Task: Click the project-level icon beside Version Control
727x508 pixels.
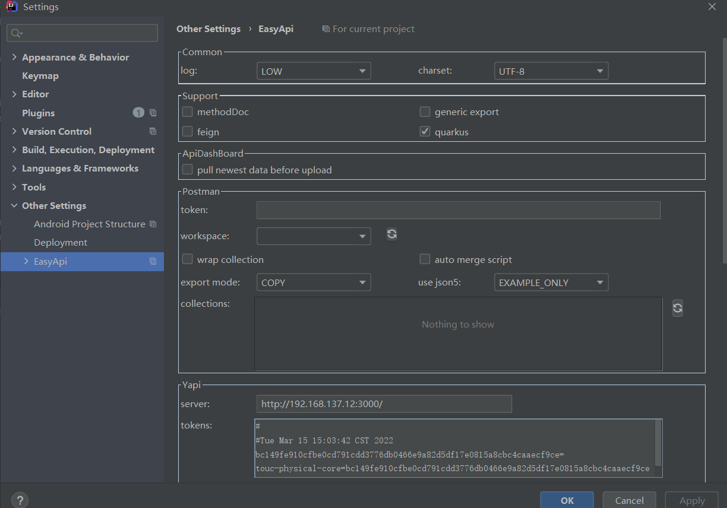Action: tap(153, 131)
